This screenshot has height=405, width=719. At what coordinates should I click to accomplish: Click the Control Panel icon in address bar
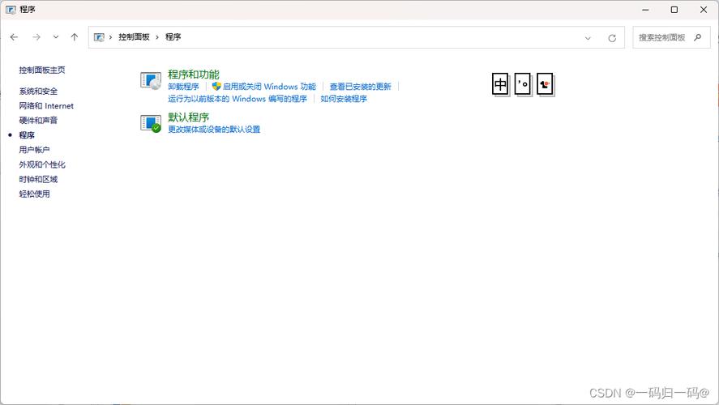click(x=99, y=37)
